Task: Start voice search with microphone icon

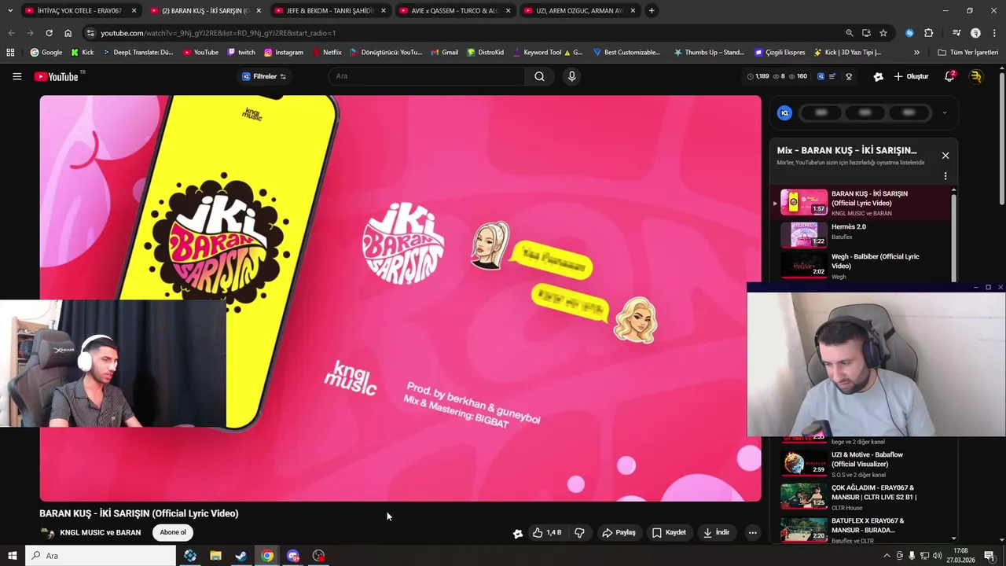Action: 571,76
